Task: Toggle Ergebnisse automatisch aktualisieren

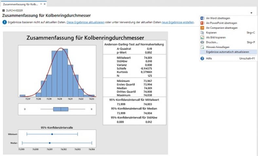Action: coord(229,52)
